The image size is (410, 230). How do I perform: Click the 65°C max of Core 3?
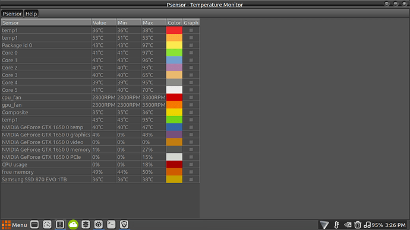pos(148,75)
